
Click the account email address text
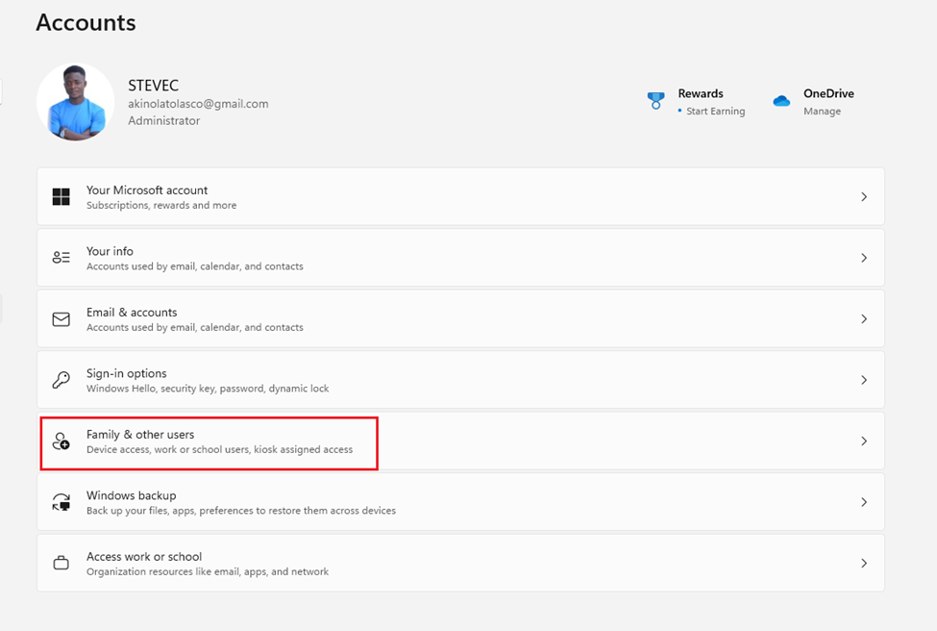coord(198,104)
